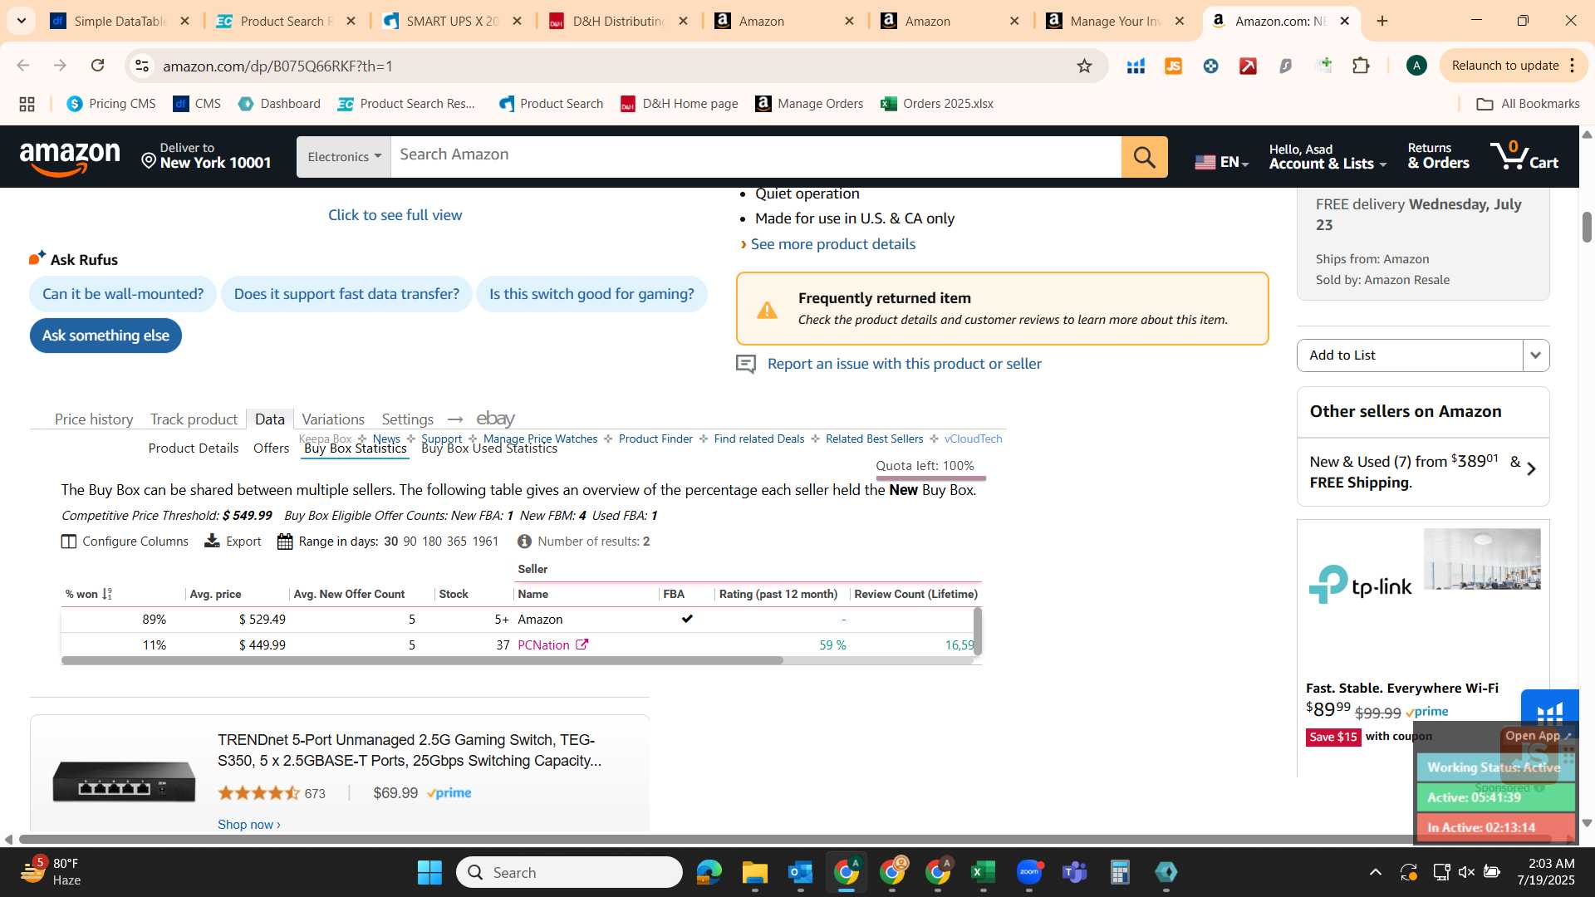Click the browser address bar URL
This screenshot has height=897, width=1595.
coord(277,66)
